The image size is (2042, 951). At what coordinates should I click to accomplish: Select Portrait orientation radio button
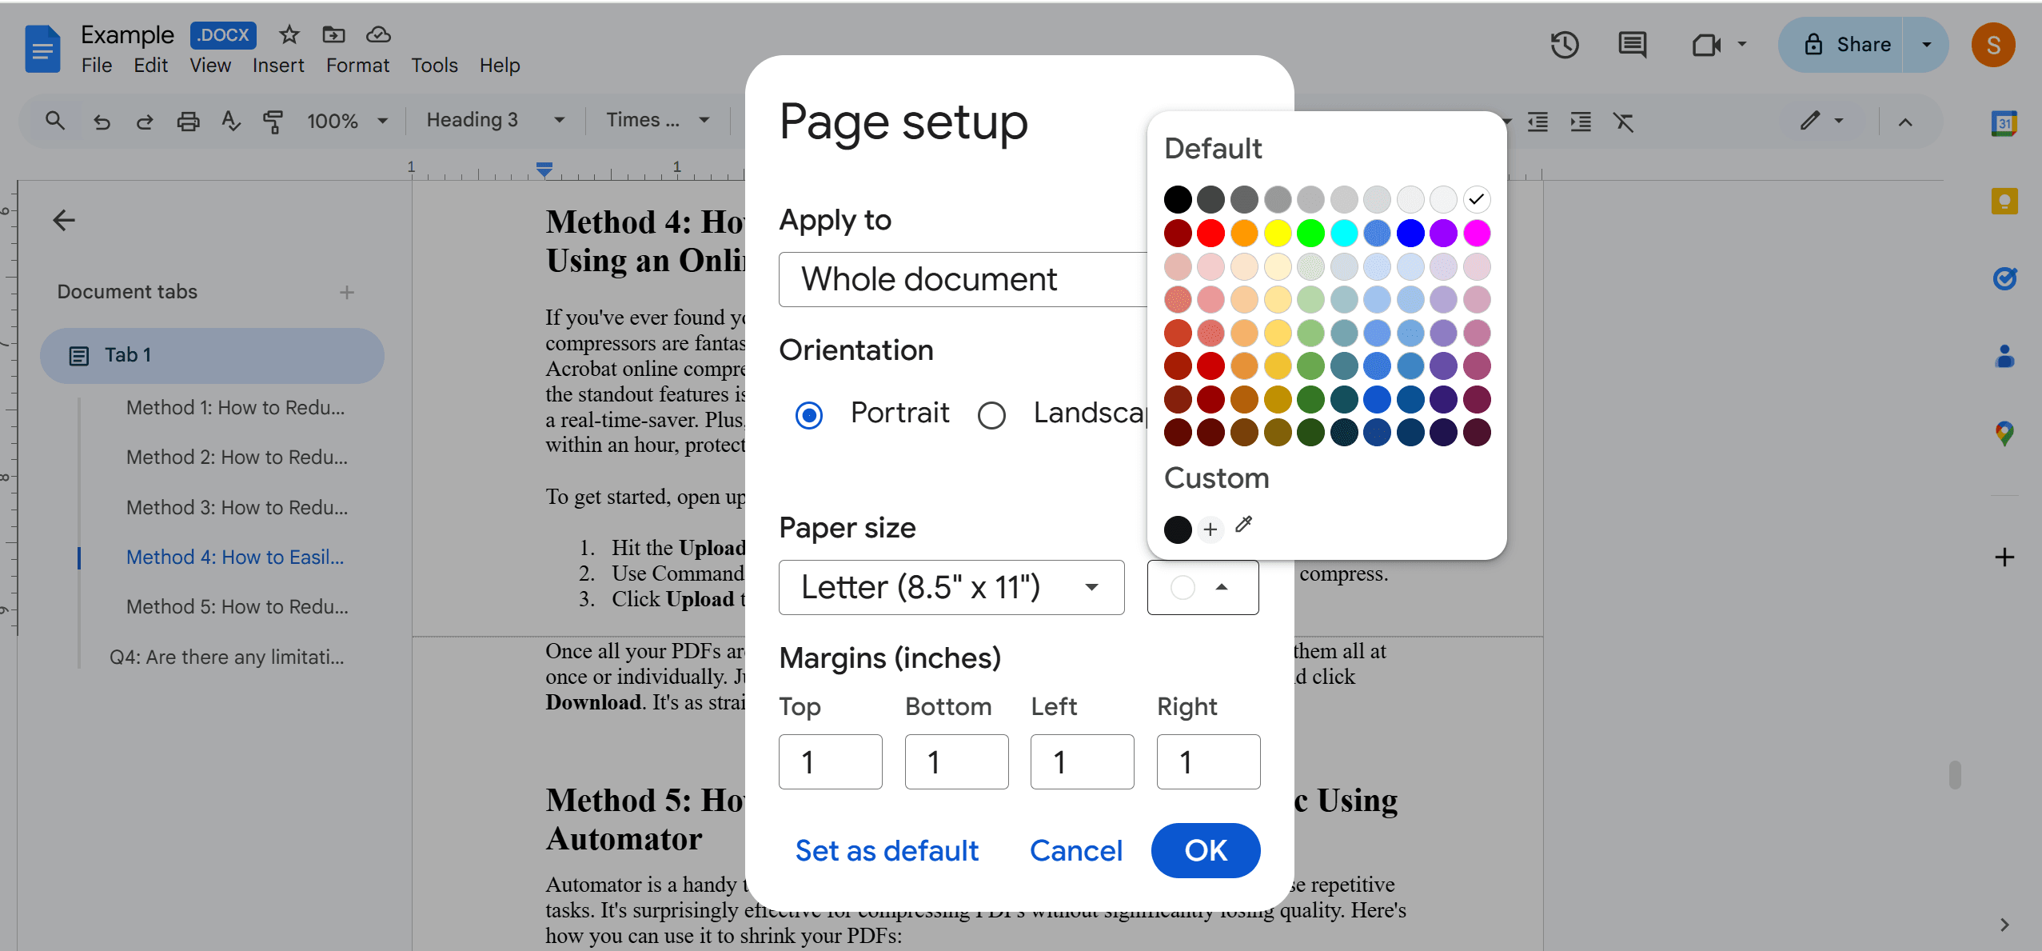pyautogui.click(x=810, y=413)
